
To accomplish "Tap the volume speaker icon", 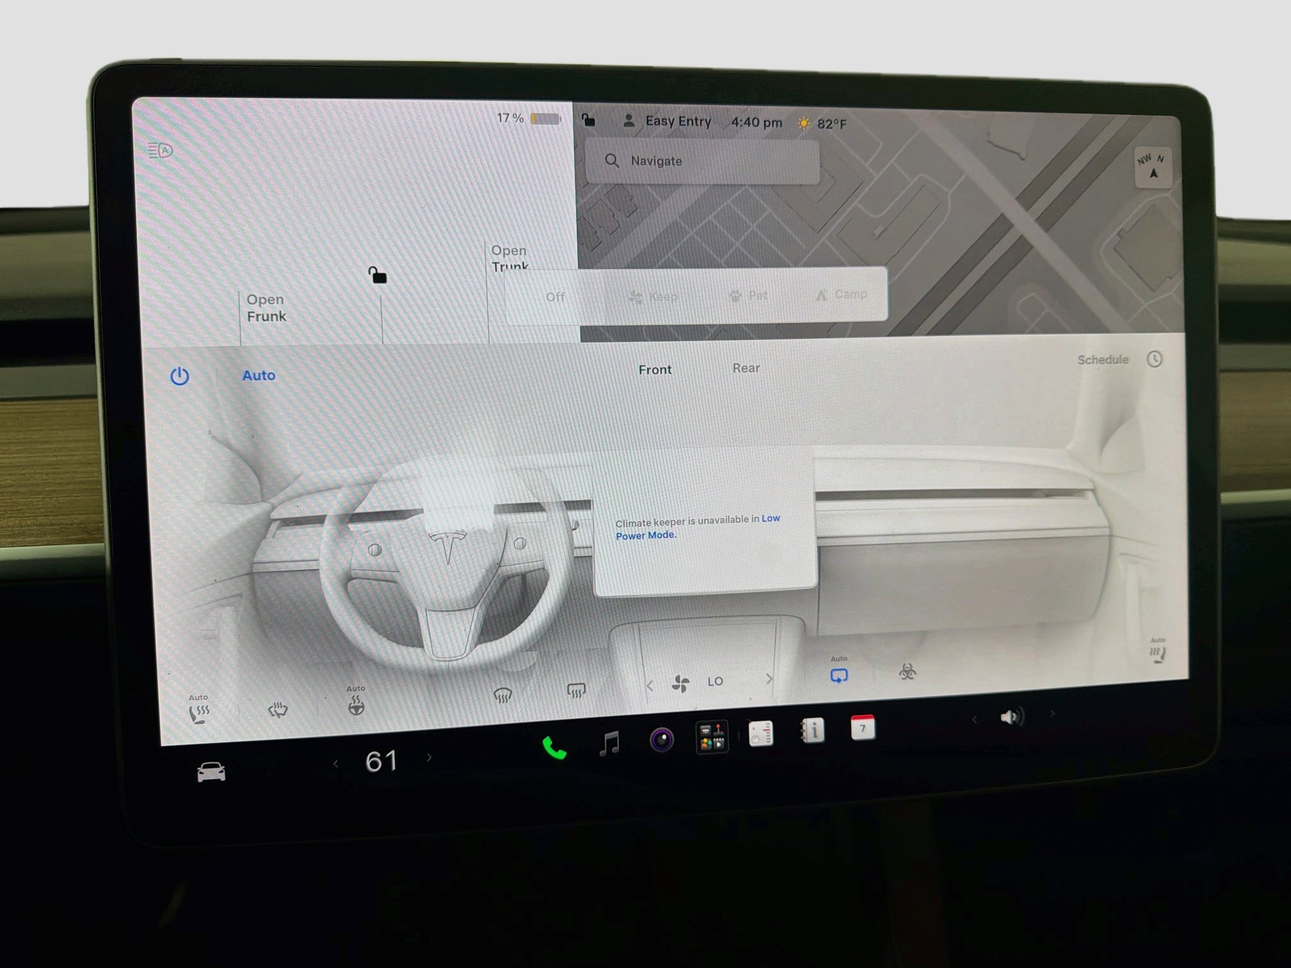I will point(1012,717).
